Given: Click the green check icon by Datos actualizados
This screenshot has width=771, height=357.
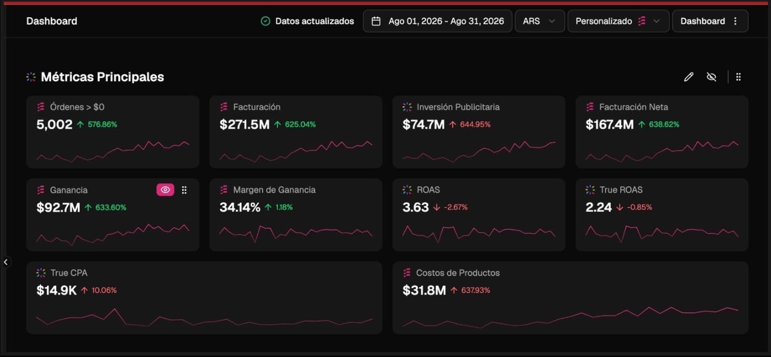Looking at the screenshot, I should pyautogui.click(x=266, y=21).
